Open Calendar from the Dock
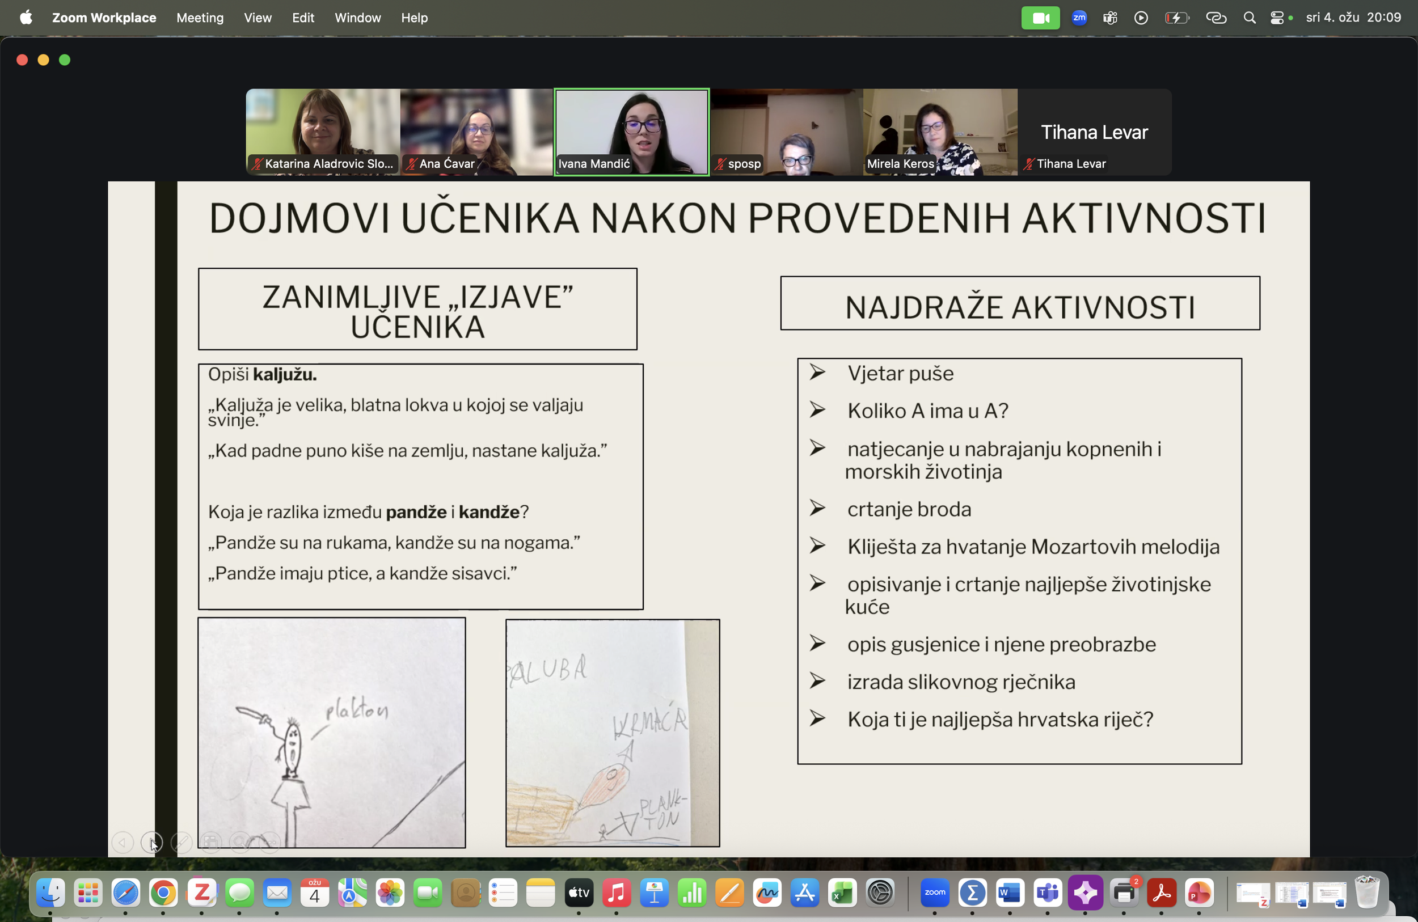 point(315,892)
